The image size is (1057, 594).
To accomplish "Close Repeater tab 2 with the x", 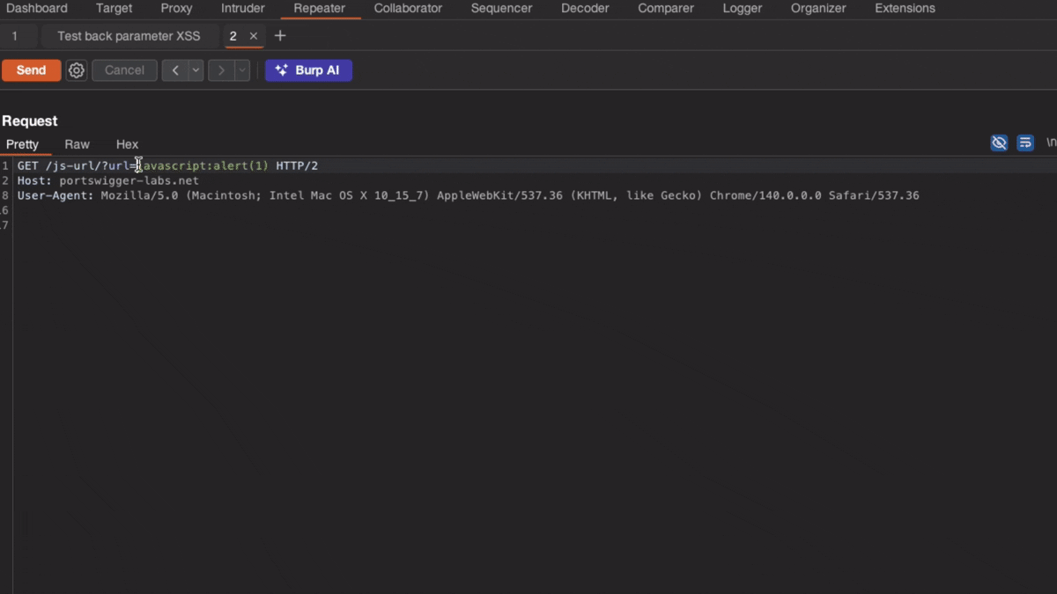I will 254,36.
